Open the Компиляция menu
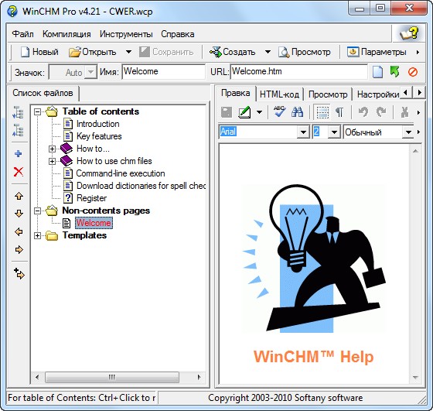This screenshot has height=411, width=433. [x=66, y=34]
